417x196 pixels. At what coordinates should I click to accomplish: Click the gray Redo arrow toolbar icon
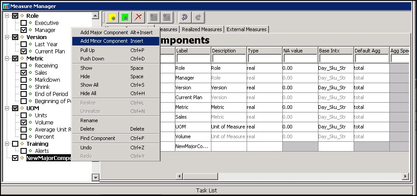pos(198,18)
